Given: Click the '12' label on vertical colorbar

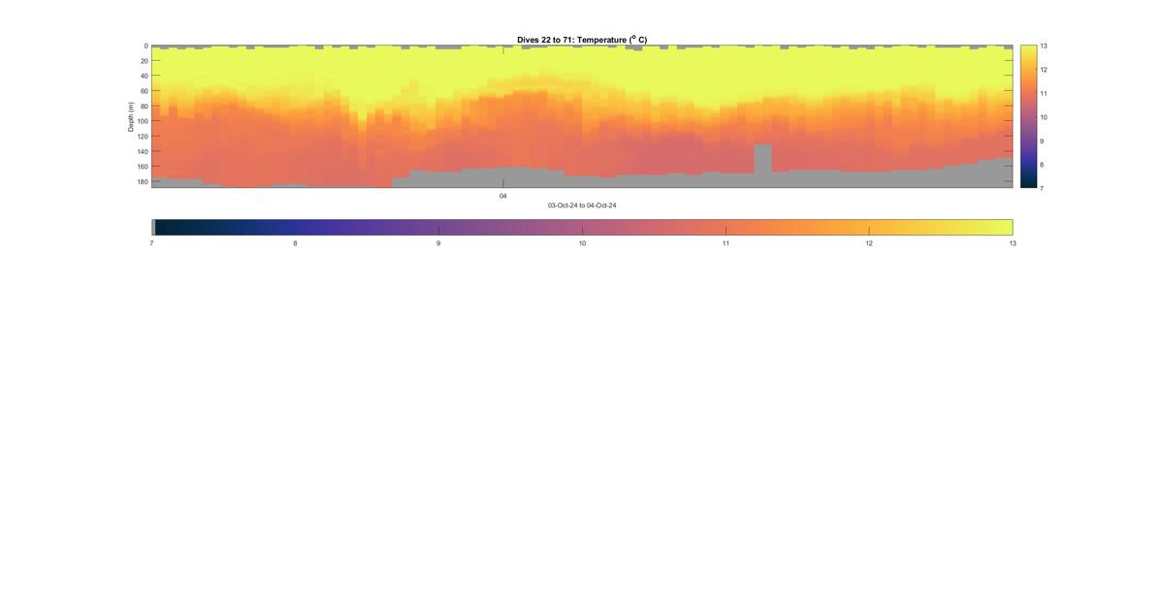Looking at the screenshot, I should 1044,70.
